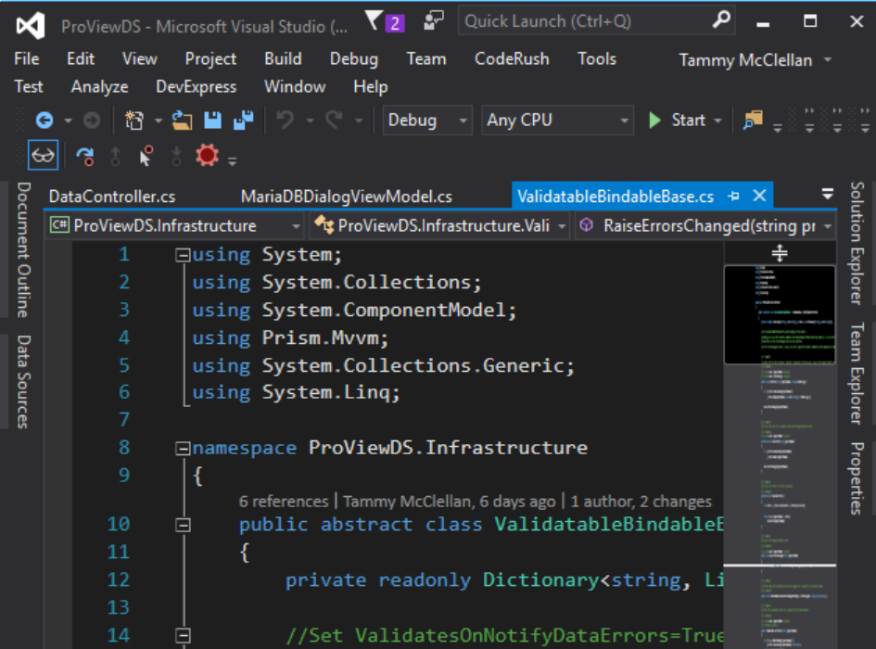Open the Build menu
Image resolution: width=876 pixels, height=649 pixels.
tap(283, 58)
